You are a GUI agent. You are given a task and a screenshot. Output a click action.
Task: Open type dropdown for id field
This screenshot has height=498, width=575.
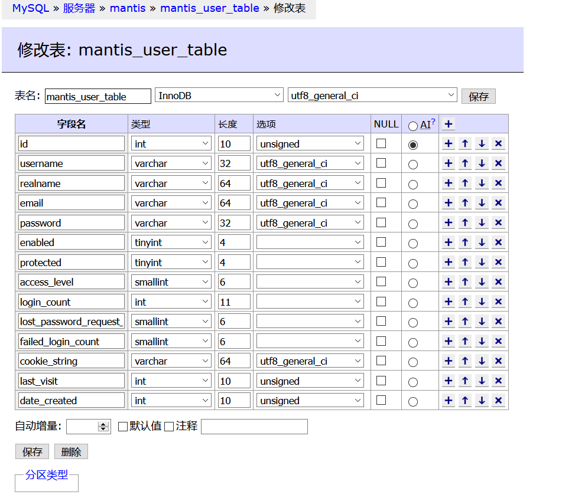pyautogui.click(x=171, y=143)
